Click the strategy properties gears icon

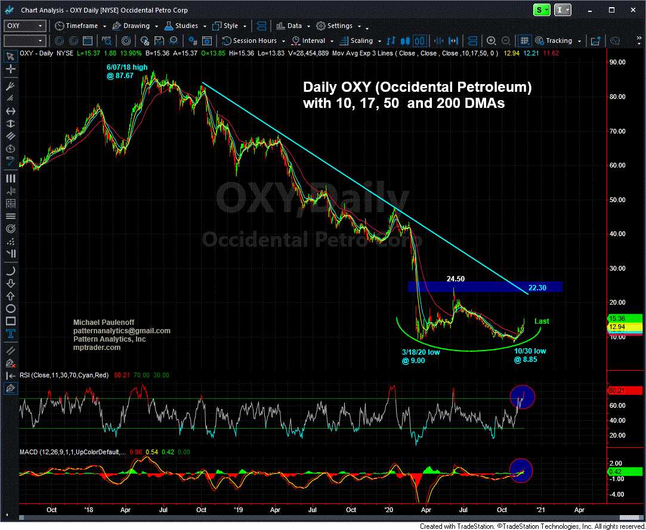pyautogui.click(x=193, y=41)
